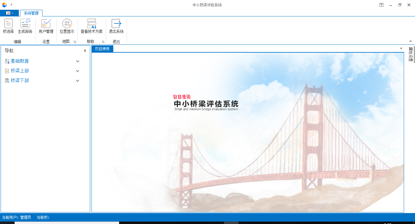Open the 地图 group dialog launcher
Viewport: 415px width, 224px height.
click(75, 42)
